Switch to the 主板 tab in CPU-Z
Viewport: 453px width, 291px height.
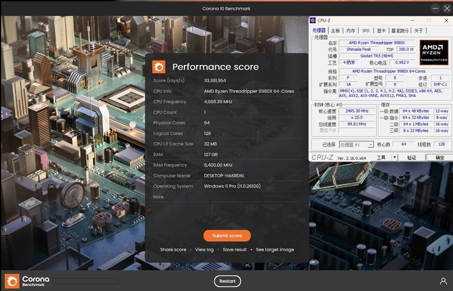(336, 31)
